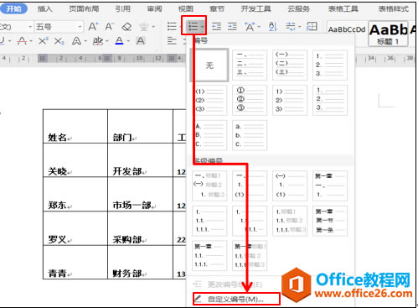Screen dimensions: 418x308
Task: Expand the text effects dropdown arrow
Action: pyautogui.click(x=85, y=41)
